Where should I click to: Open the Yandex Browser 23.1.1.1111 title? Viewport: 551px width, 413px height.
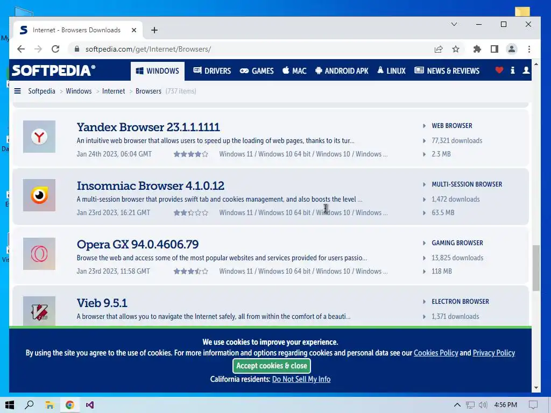click(149, 127)
